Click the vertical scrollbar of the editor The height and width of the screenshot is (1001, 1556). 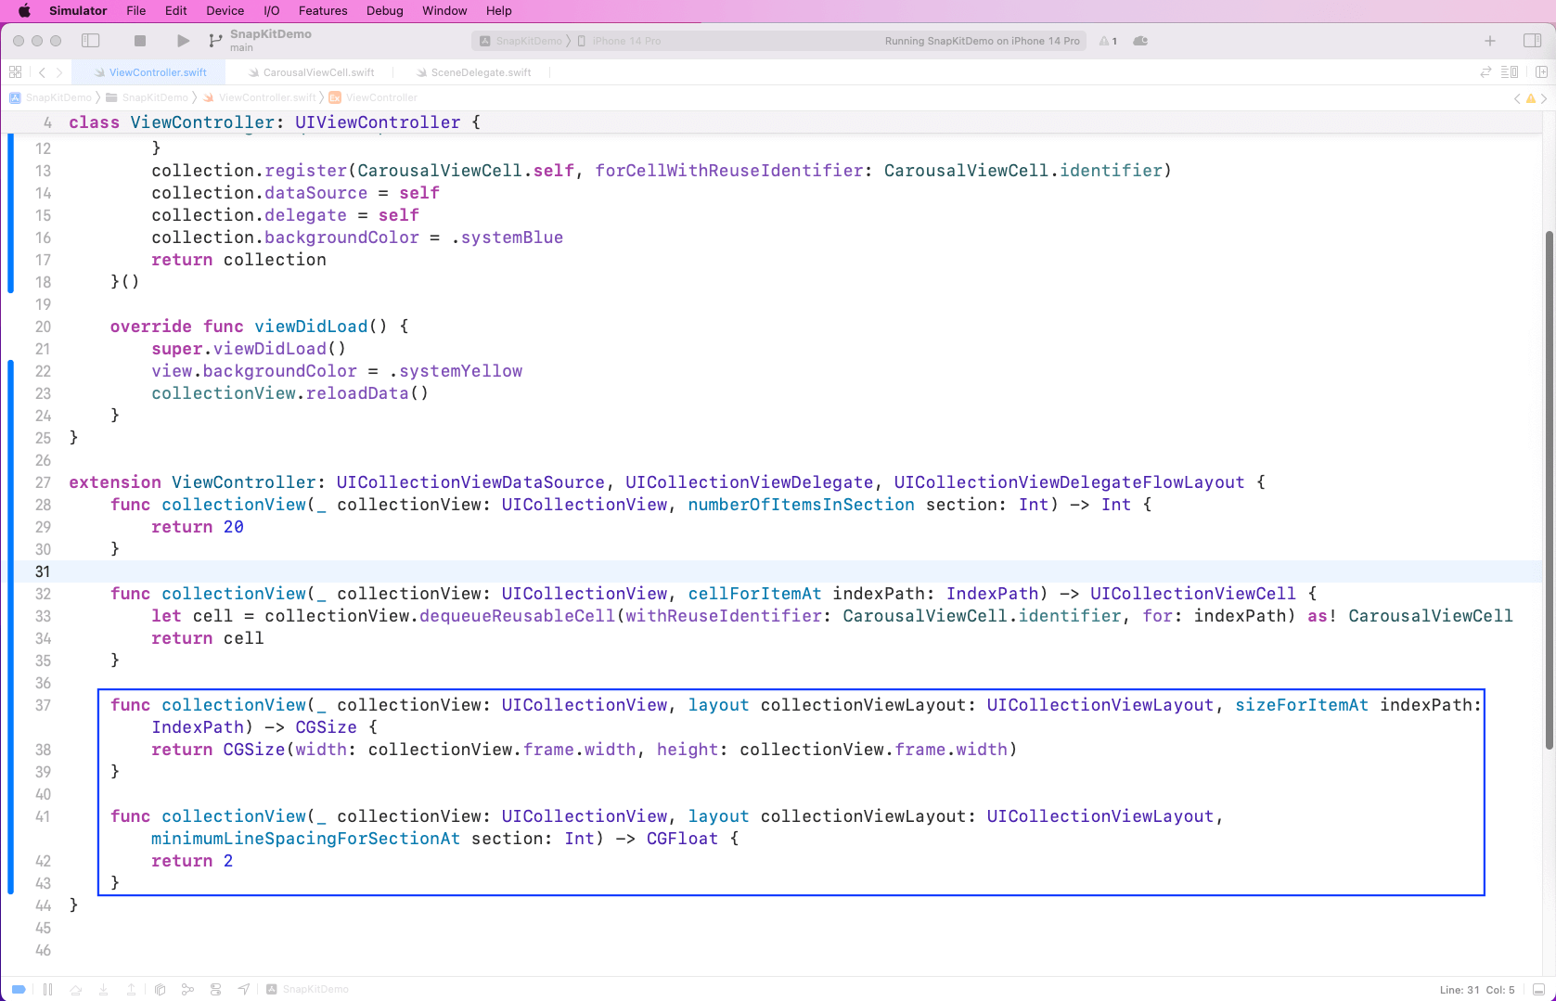[1549, 490]
